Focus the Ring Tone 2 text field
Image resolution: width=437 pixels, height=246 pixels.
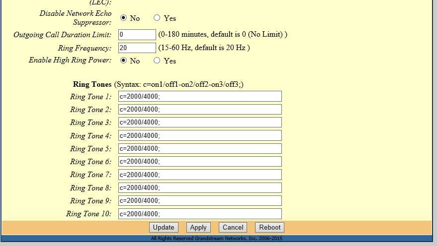pos(200,110)
